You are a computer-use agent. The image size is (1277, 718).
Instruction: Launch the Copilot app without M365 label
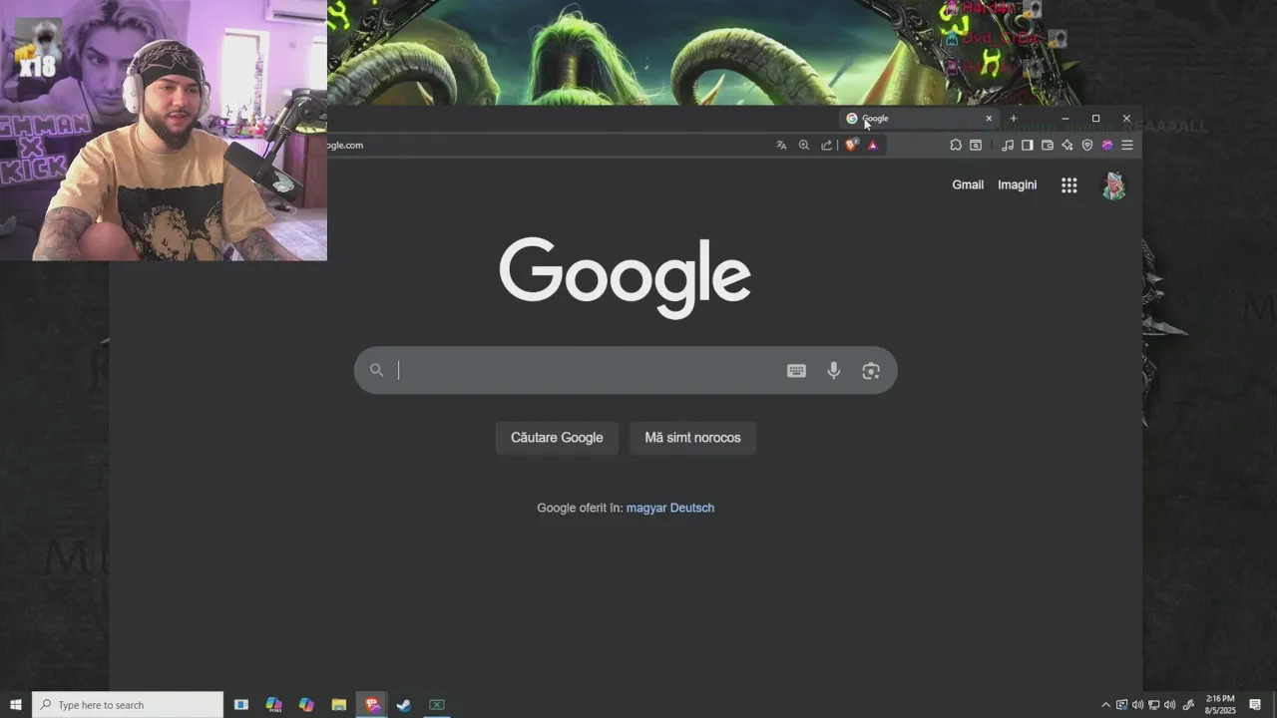click(x=306, y=705)
